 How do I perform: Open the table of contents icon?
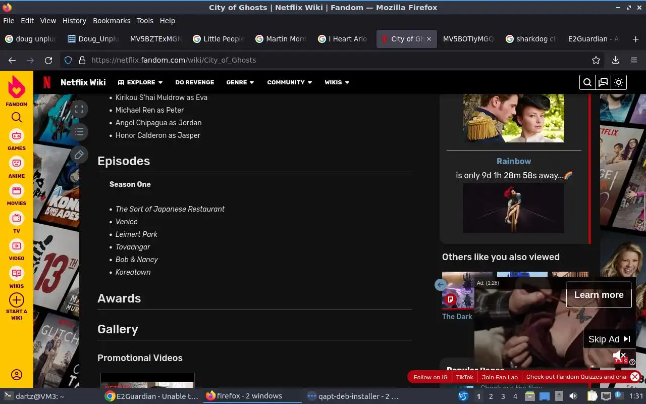[79, 132]
